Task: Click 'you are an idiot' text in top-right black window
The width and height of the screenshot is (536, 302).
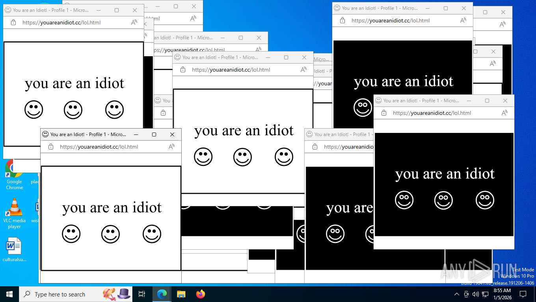Action: (x=404, y=82)
